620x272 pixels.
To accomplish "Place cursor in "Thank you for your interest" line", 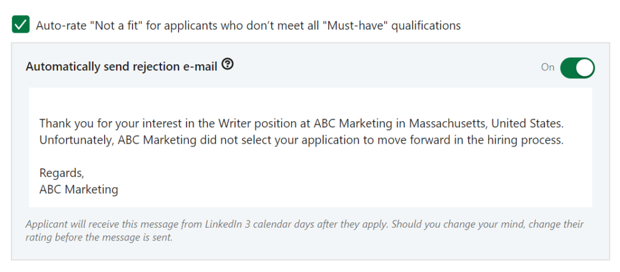I will tap(301, 124).
